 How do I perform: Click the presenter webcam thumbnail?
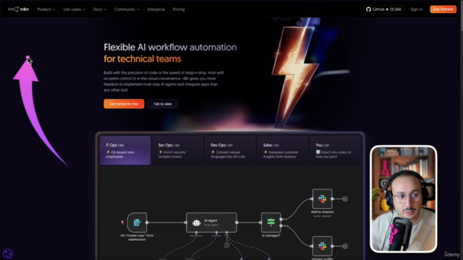tap(404, 199)
